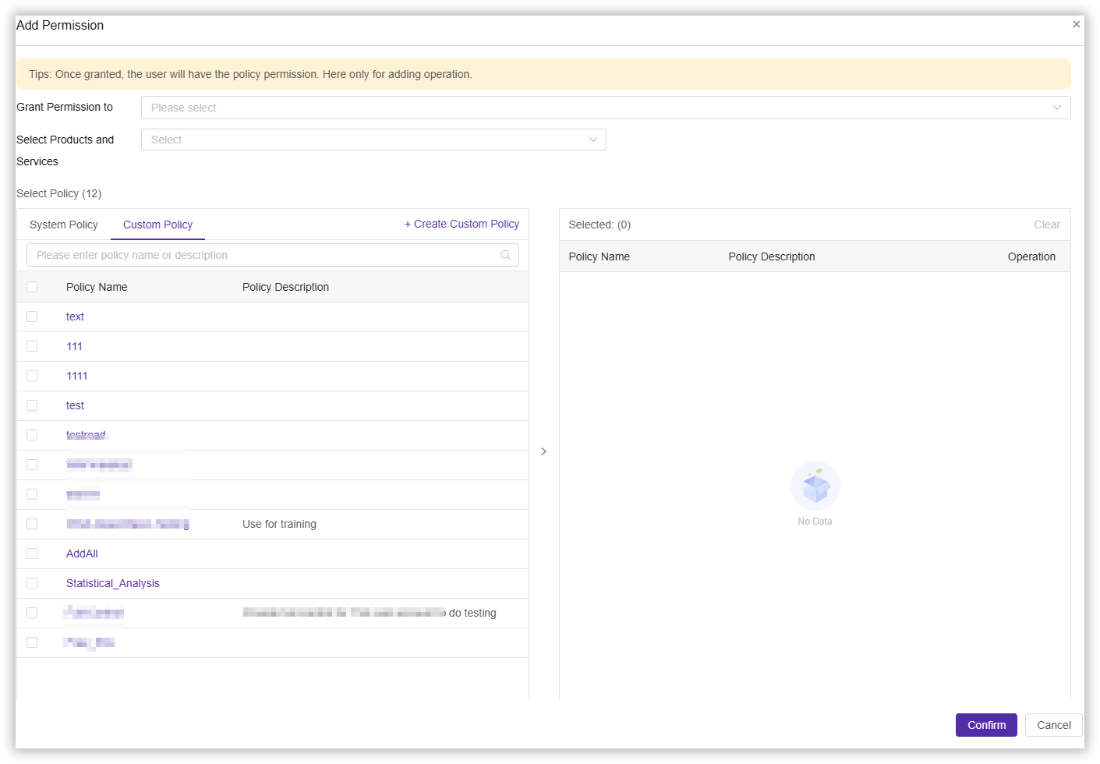Clear the selected policies list
1100x764 pixels.
pyautogui.click(x=1046, y=225)
